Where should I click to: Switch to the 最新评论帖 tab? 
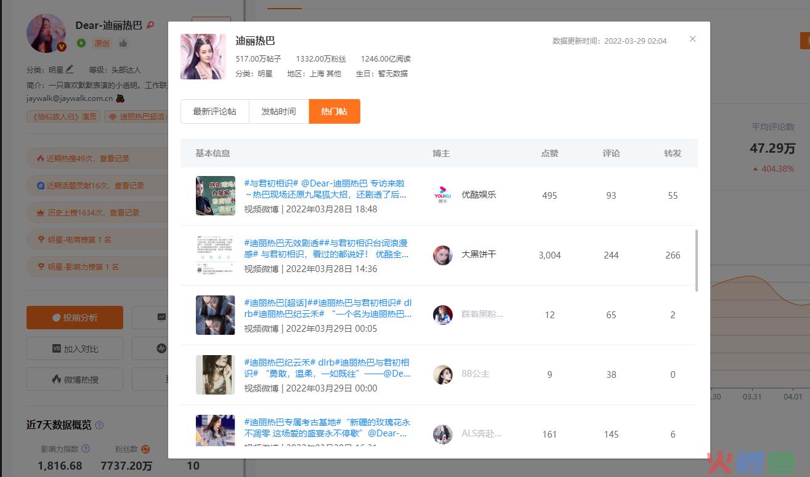[214, 111]
